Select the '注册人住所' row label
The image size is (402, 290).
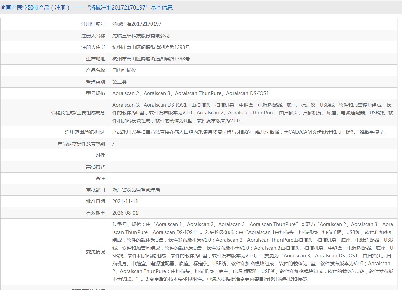(x=93, y=47)
